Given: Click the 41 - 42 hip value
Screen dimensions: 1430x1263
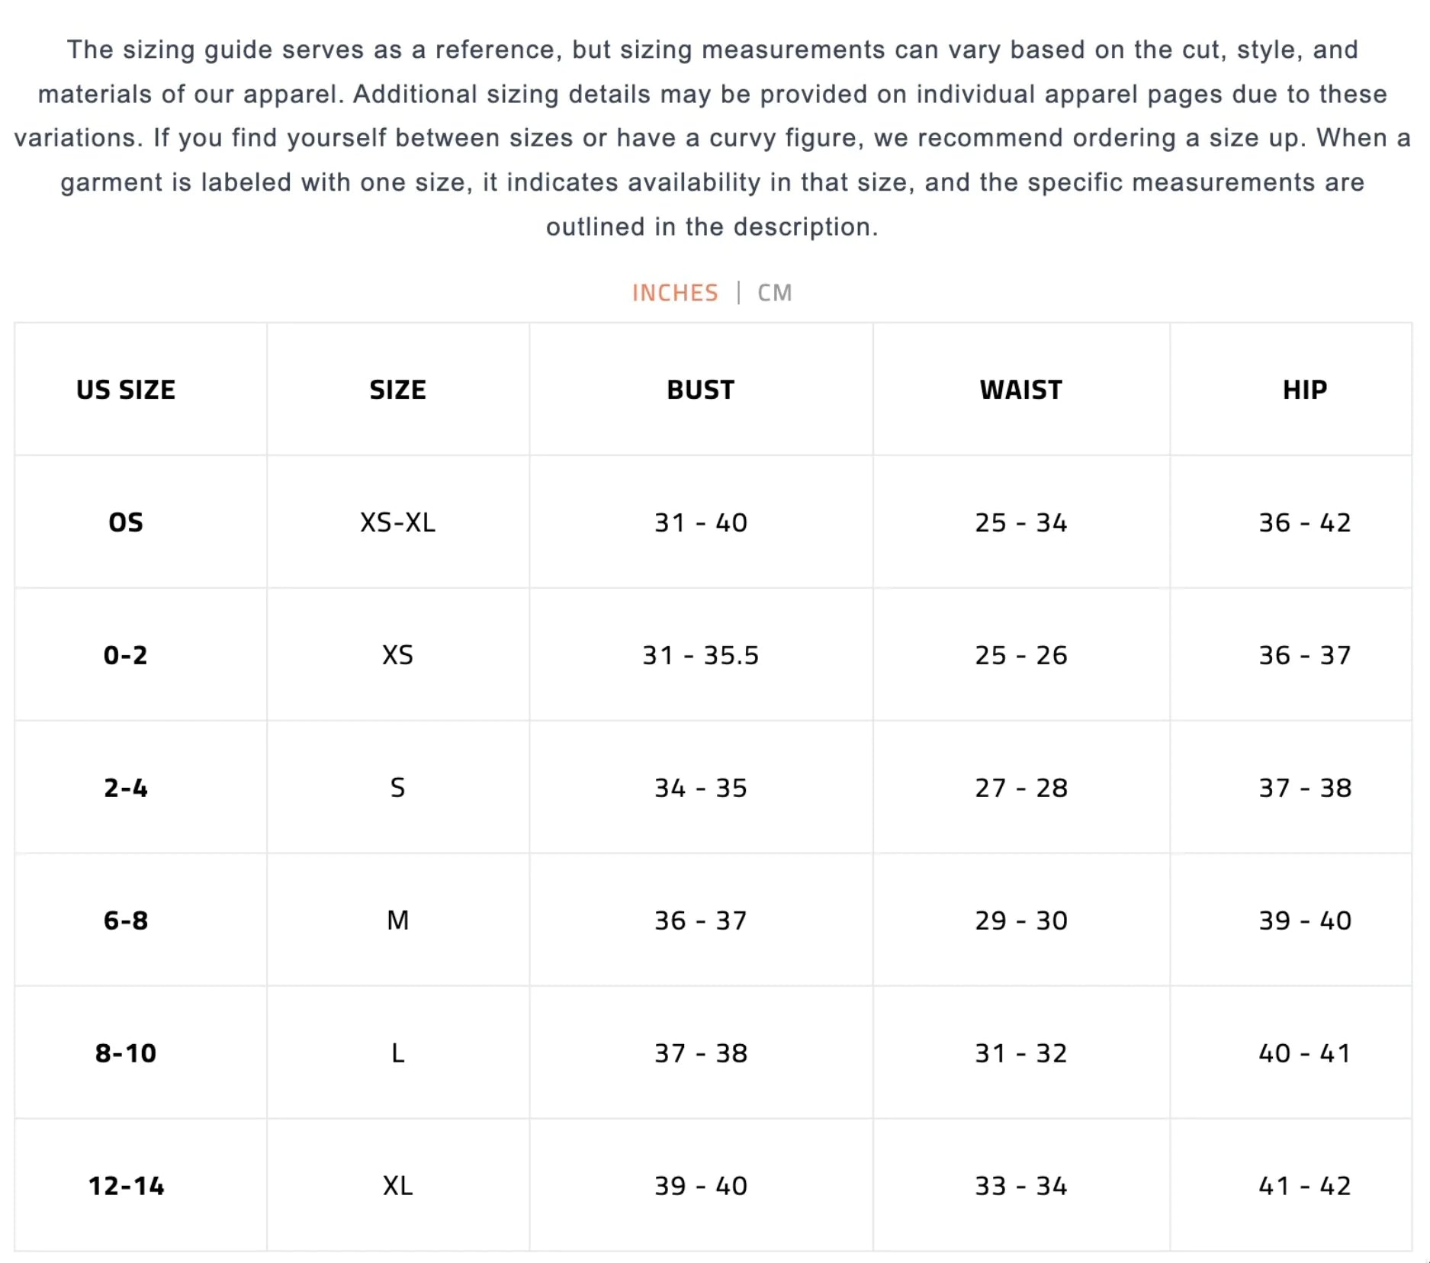Looking at the screenshot, I should click(1304, 1186).
